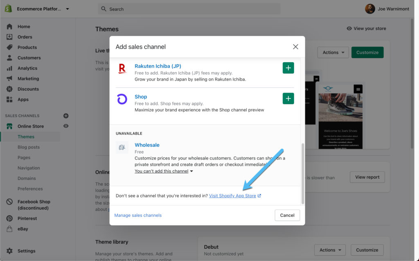Click the Settings gear icon

coord(9,251)
